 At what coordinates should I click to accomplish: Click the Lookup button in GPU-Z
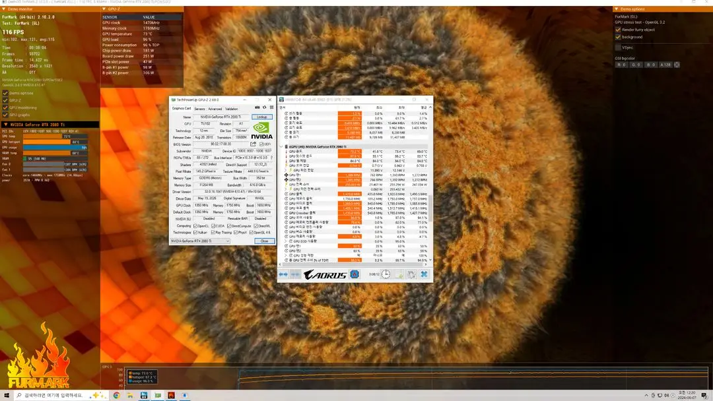pos(262,117)
